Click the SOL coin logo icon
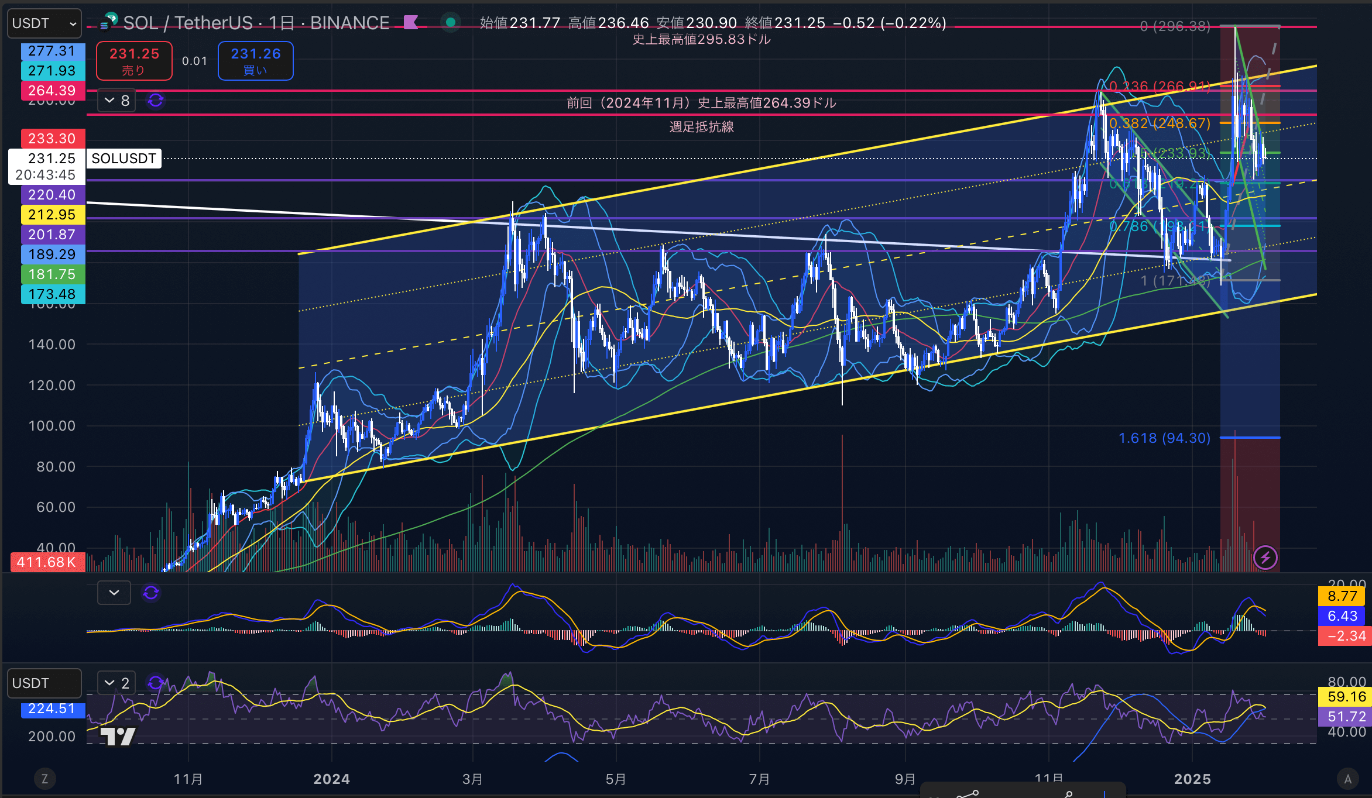Screen dimensions: 1372x798 coord(108,22)
